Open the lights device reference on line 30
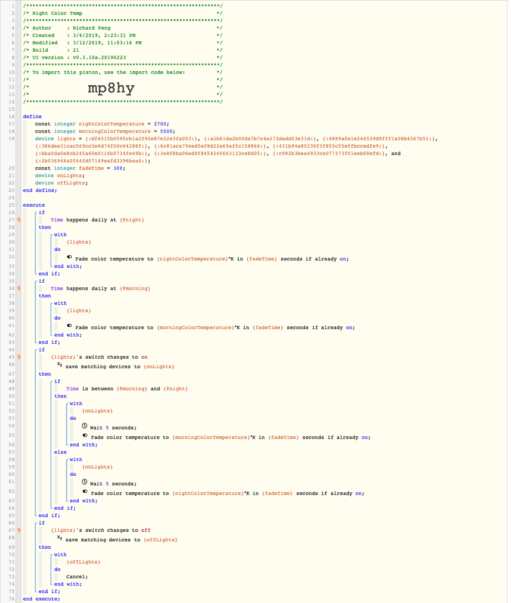Viewport: 511px width, 603px height. [78, 241]
